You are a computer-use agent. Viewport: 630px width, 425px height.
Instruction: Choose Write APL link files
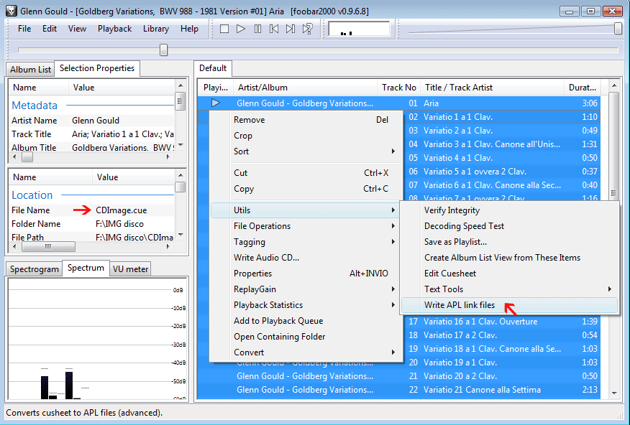coord(509,305)
